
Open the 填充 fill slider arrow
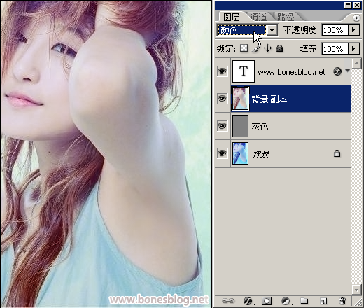click(353, 49)
